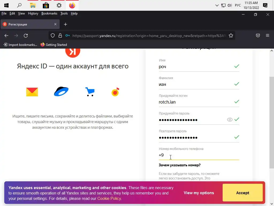Click the scrollbar up arrow

pyautogui.click(x=272, y=51)
